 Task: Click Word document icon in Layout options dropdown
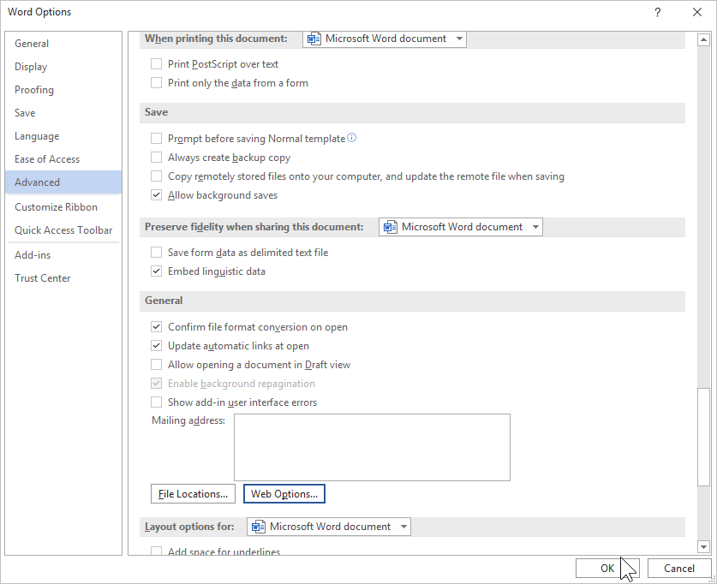tap(259, 527)
